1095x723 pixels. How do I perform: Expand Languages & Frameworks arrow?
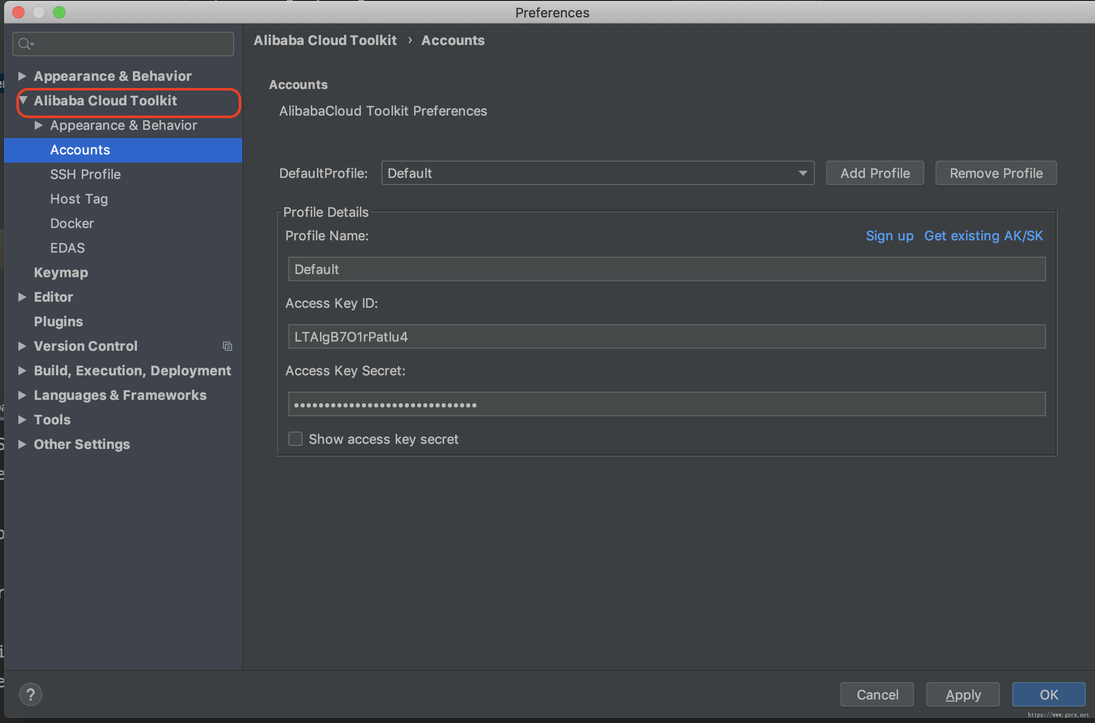(x=22, y=395)
